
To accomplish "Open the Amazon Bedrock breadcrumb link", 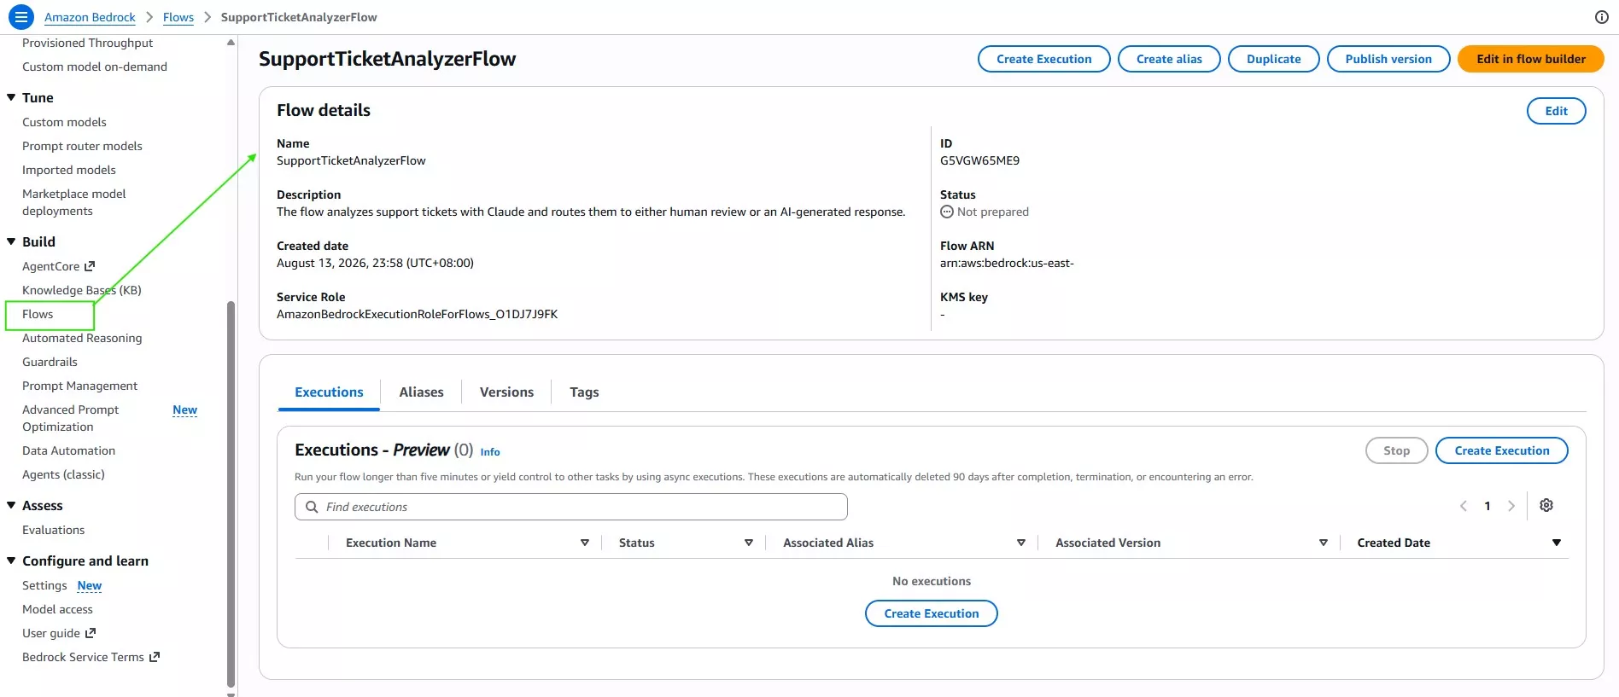I will (x=90, y=17).
